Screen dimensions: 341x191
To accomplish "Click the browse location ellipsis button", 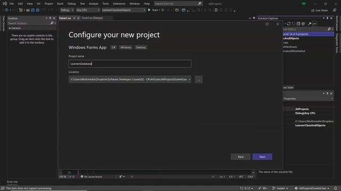I will pos(199,80).
